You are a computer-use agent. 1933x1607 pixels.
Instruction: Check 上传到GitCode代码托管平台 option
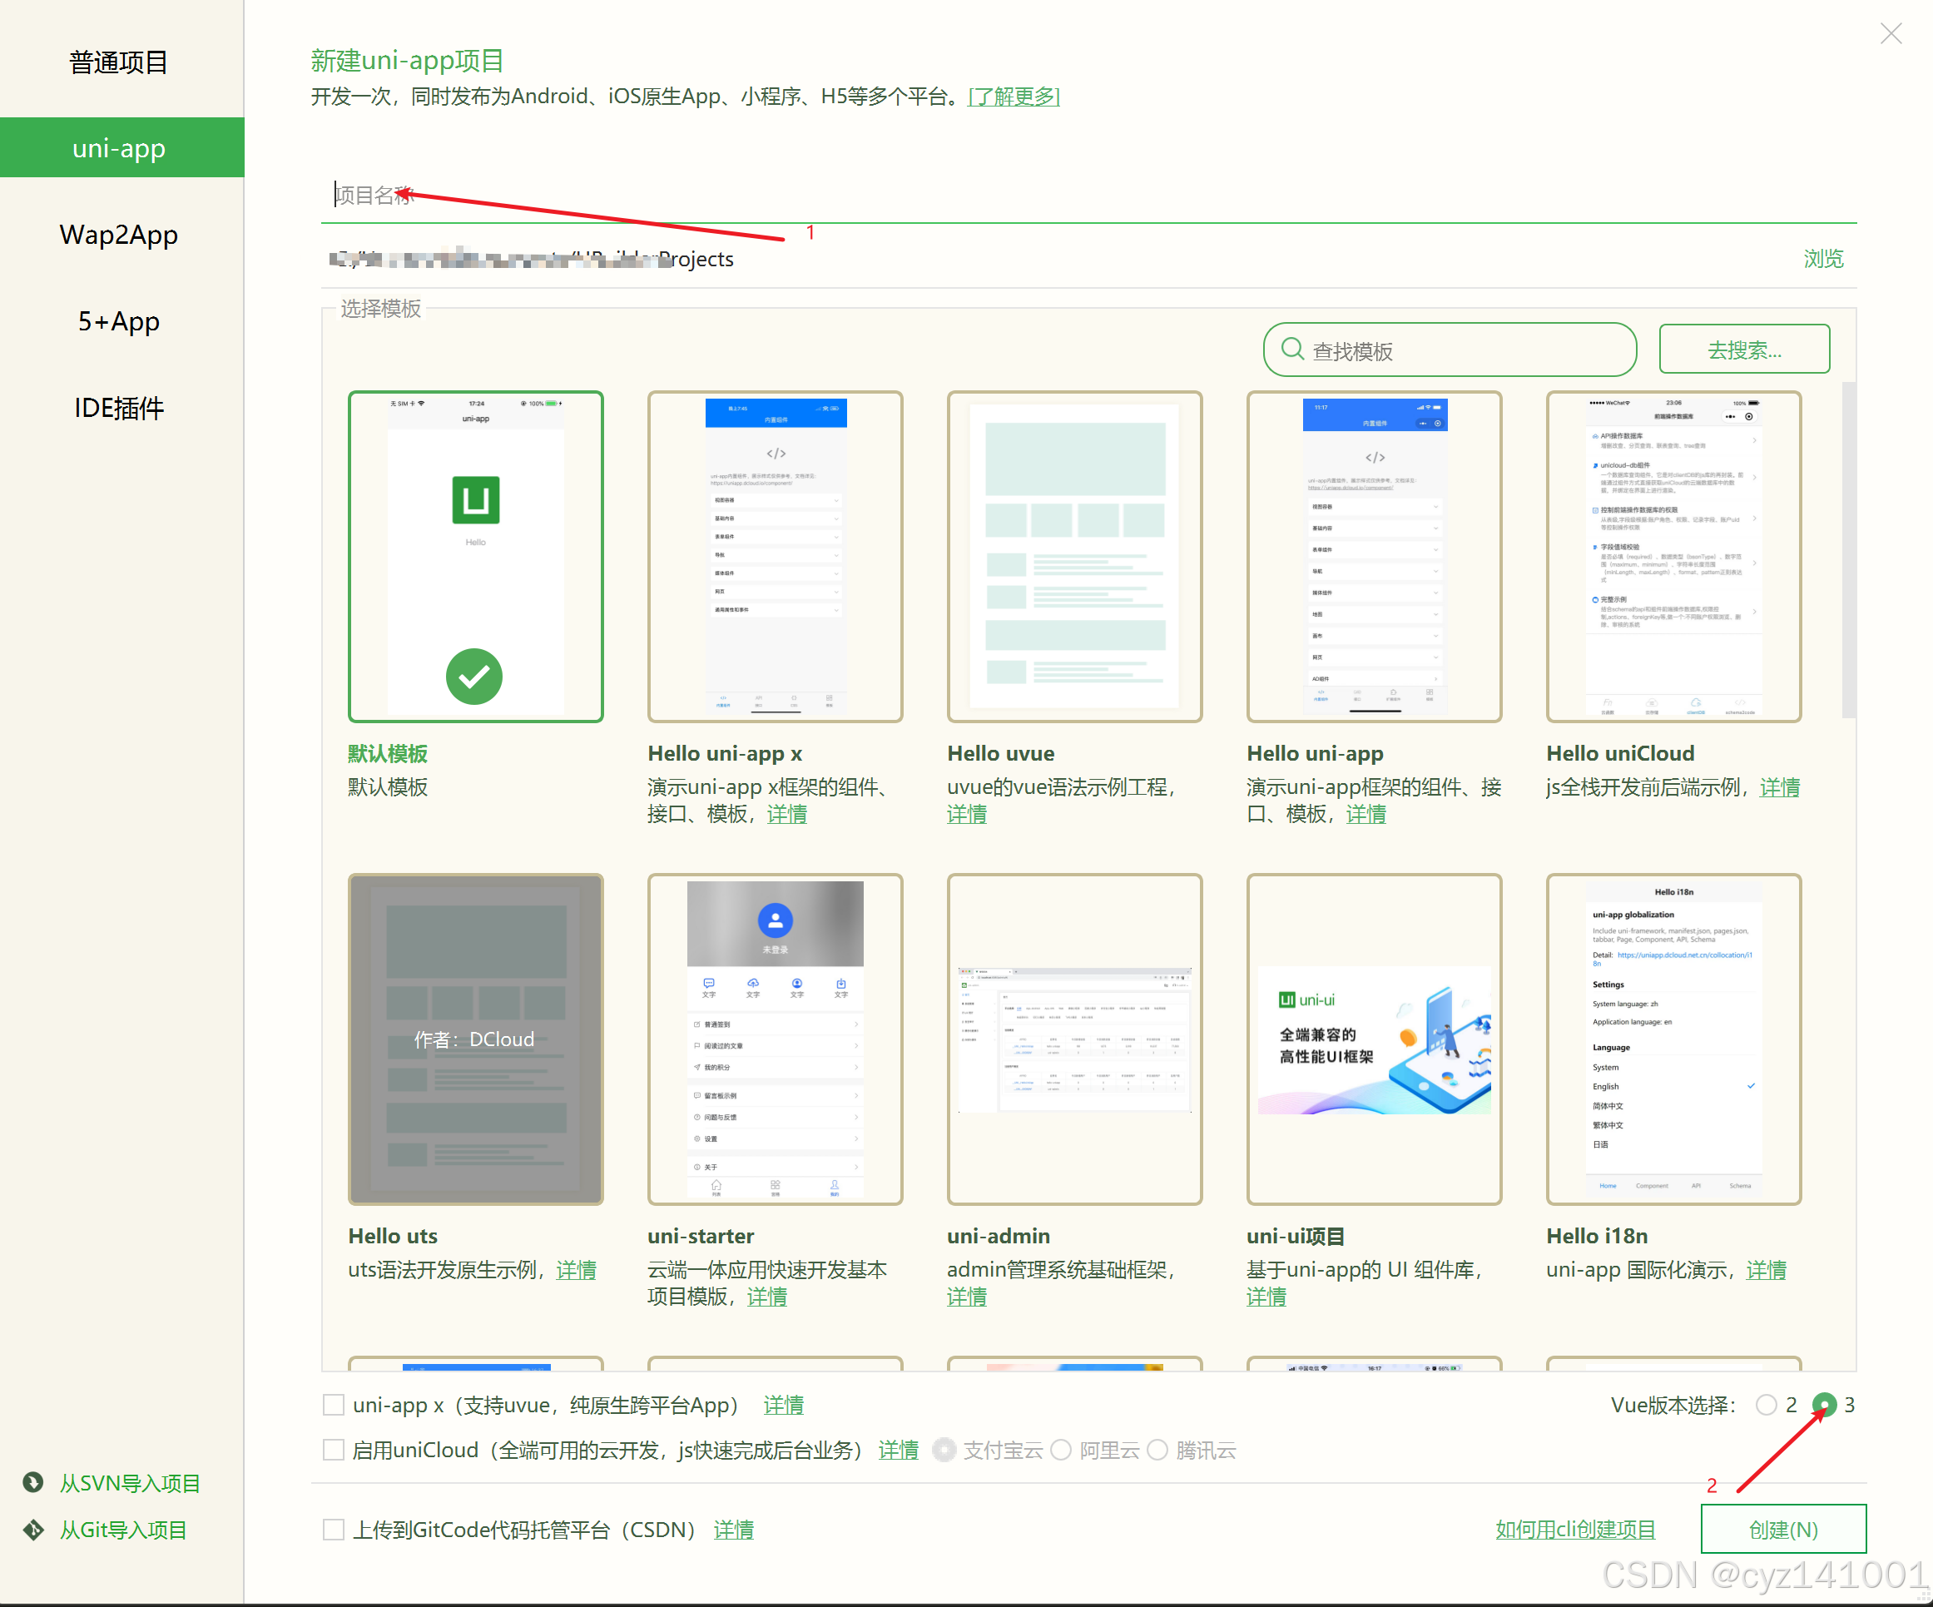(x=333, y=1529)
